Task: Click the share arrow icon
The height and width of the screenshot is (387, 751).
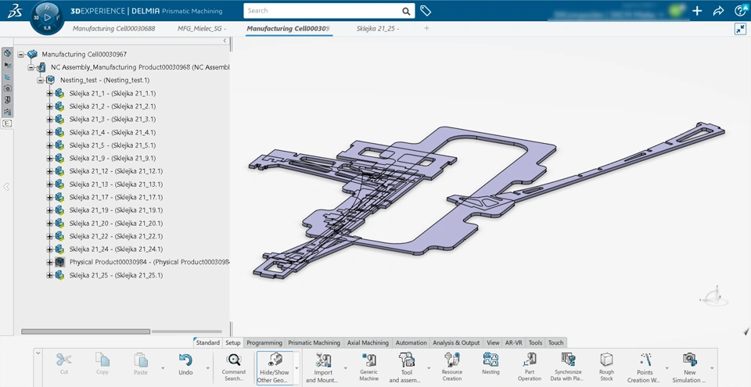Action: [718, 10]
